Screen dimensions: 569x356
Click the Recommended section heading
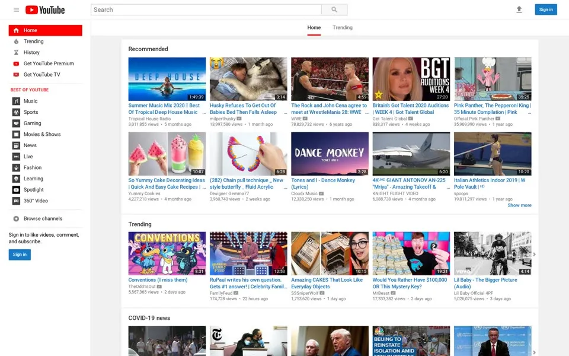[148, 49]
